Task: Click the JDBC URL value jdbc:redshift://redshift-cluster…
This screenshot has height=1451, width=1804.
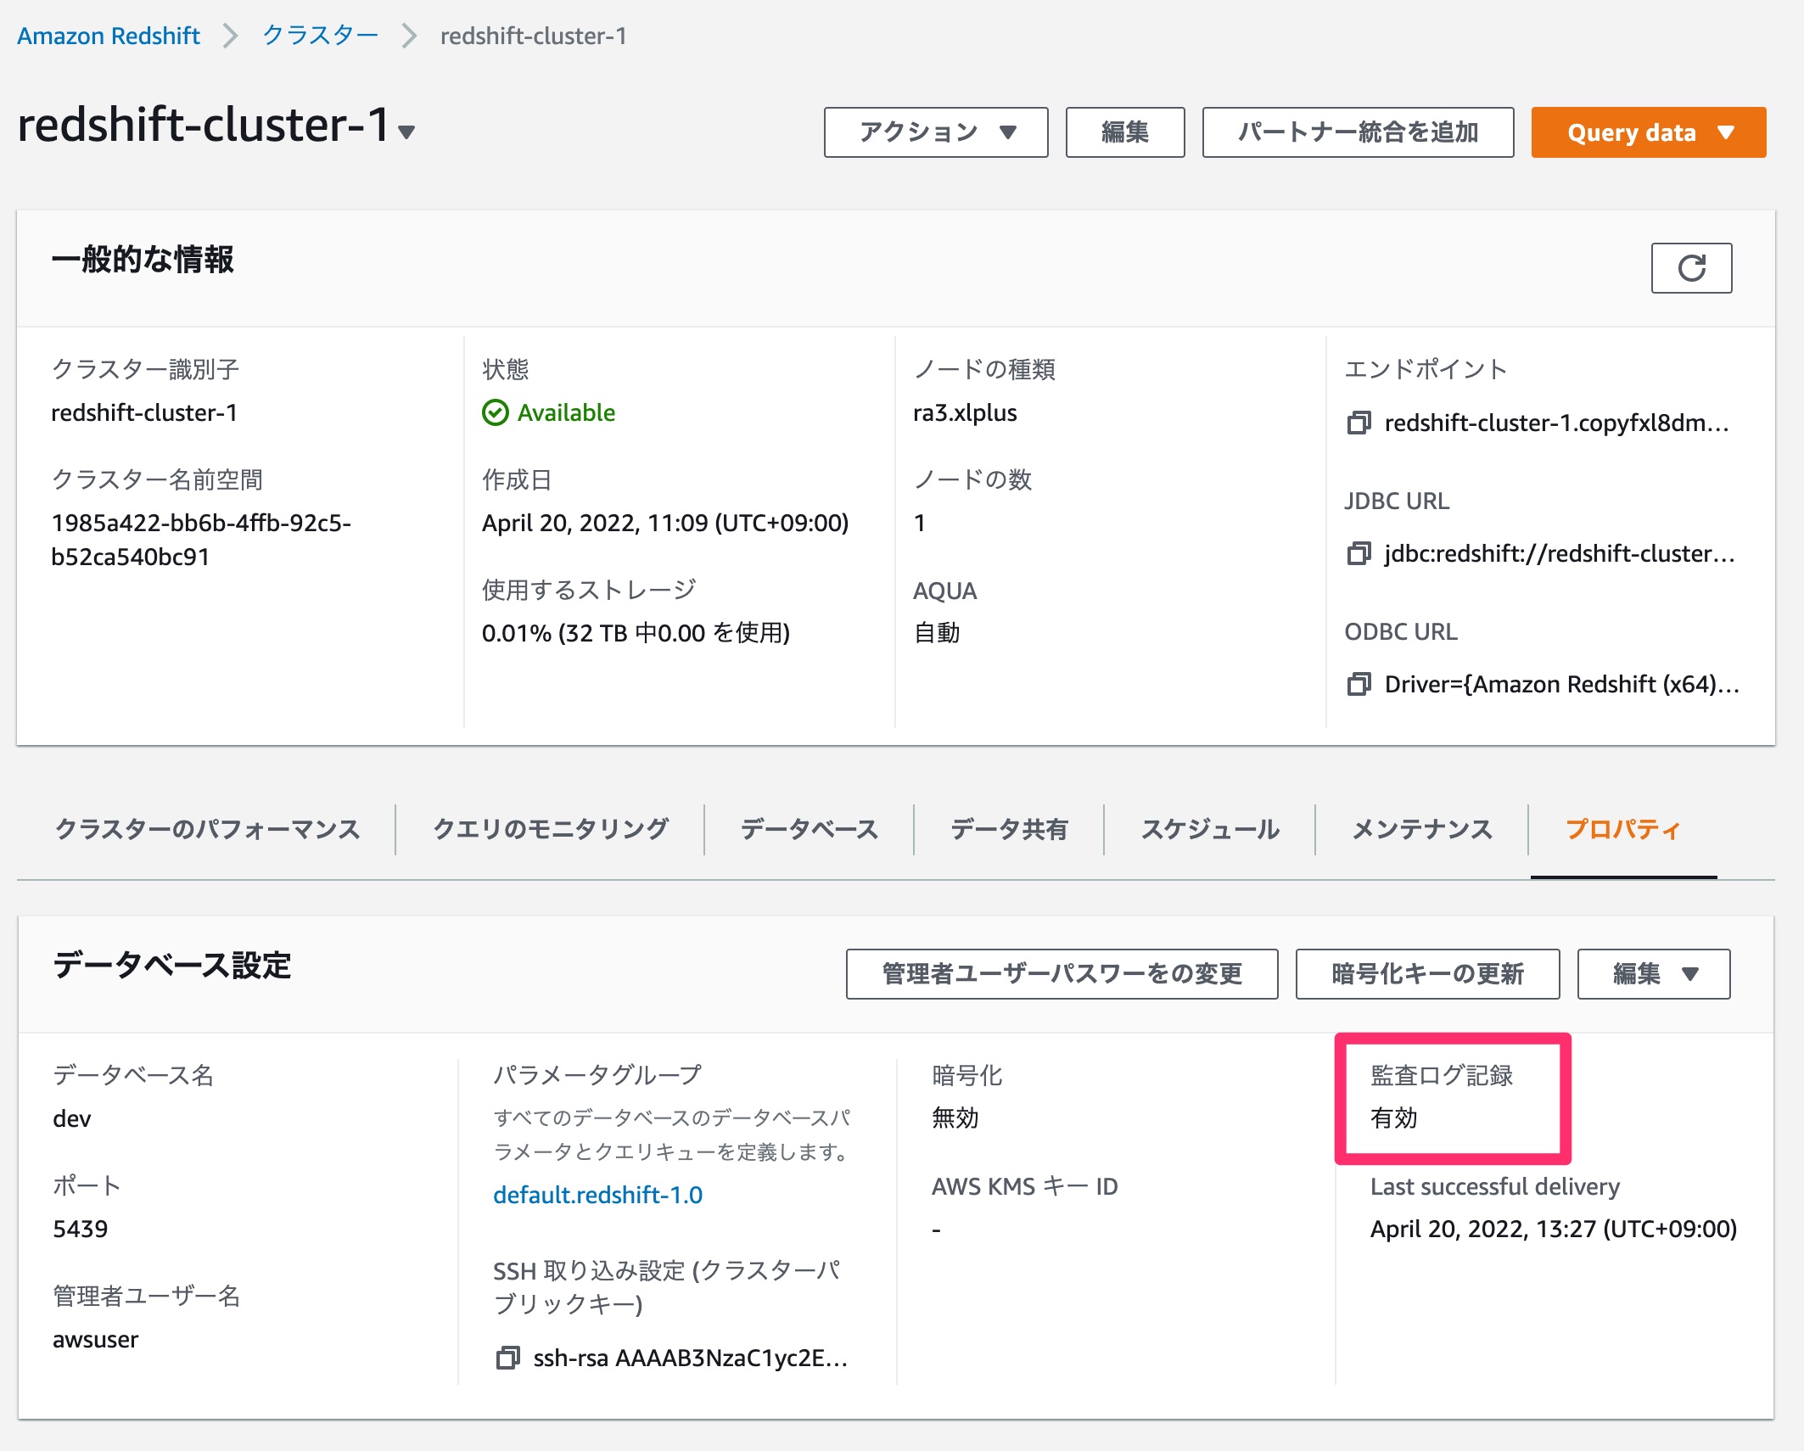Action: (1560, 553)
